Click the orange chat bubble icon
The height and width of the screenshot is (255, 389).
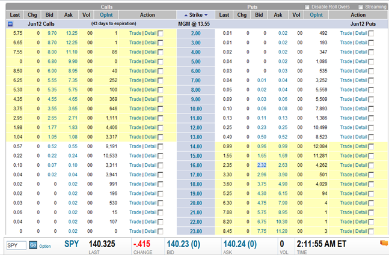(384, 243)
